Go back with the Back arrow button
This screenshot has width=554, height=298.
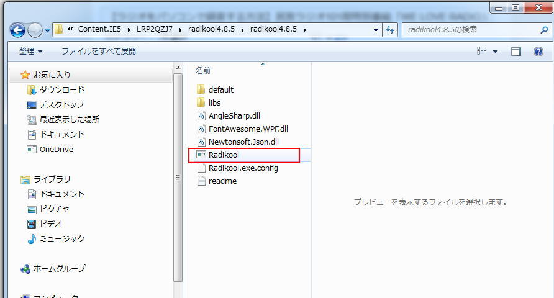(17, 30)
